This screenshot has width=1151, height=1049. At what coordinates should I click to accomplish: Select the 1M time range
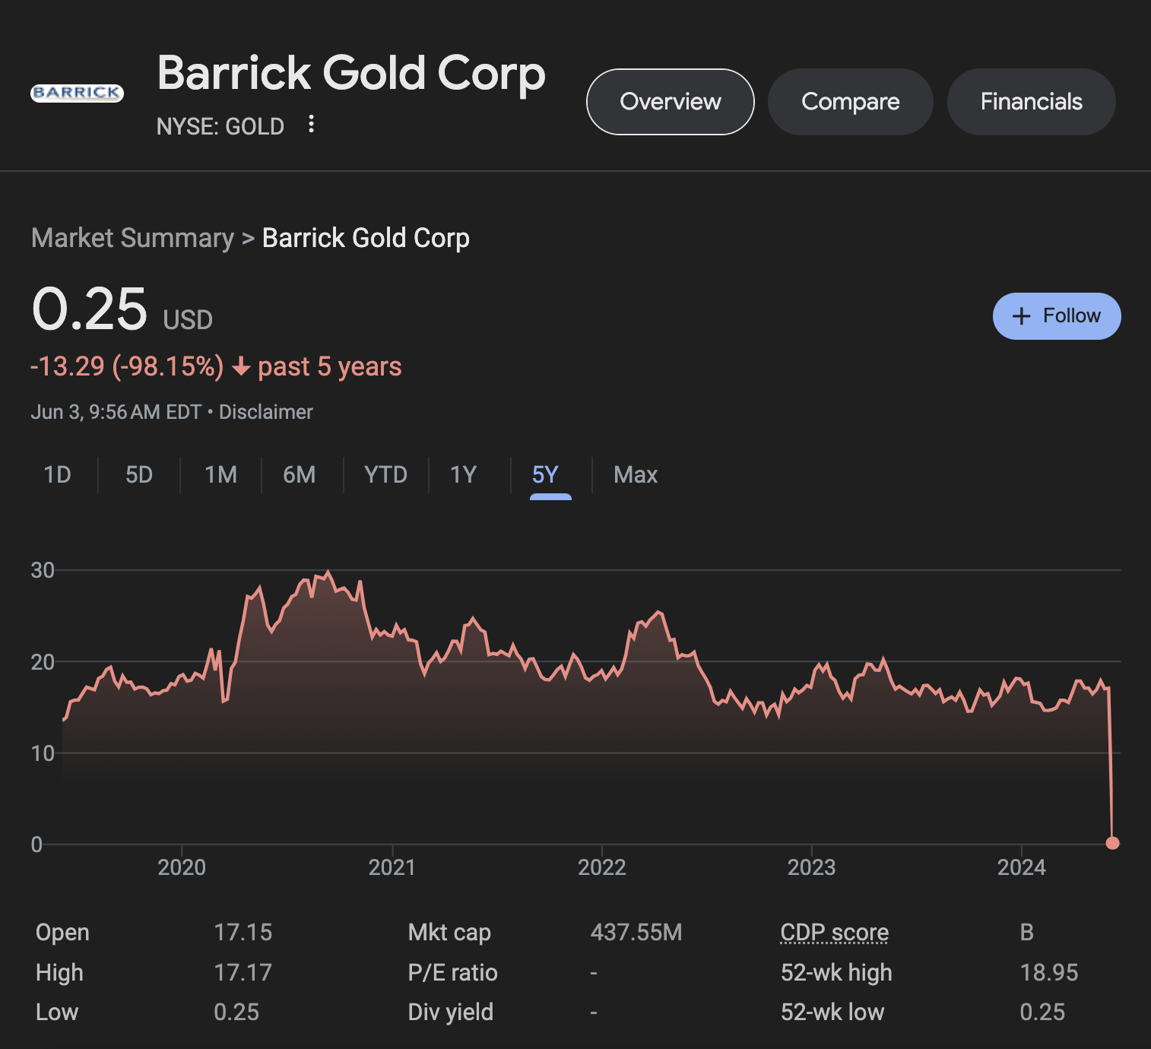point(221,475)
